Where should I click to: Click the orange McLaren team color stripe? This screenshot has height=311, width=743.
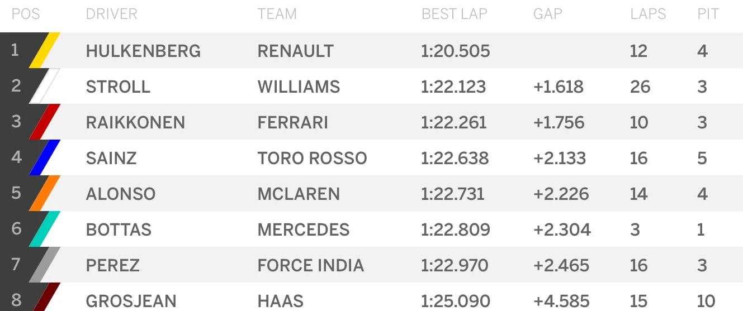click(45, 194)
